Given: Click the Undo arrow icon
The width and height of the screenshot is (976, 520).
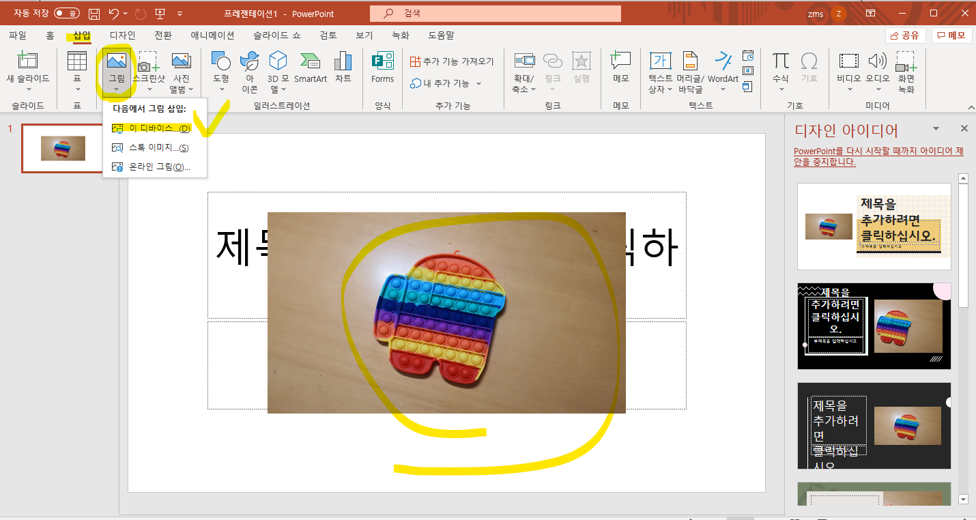Looking at the screenshot, I should pos(114,14).
